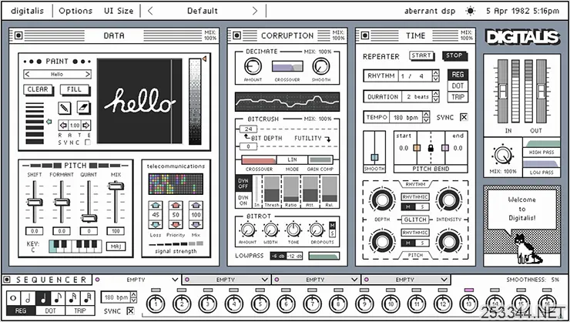Click the FILL paint button

(74, 89)
